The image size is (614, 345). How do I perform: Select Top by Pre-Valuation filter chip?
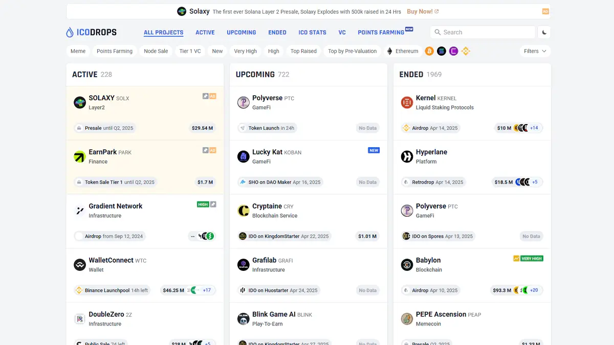pyautogui.click(x=353, y=51)
